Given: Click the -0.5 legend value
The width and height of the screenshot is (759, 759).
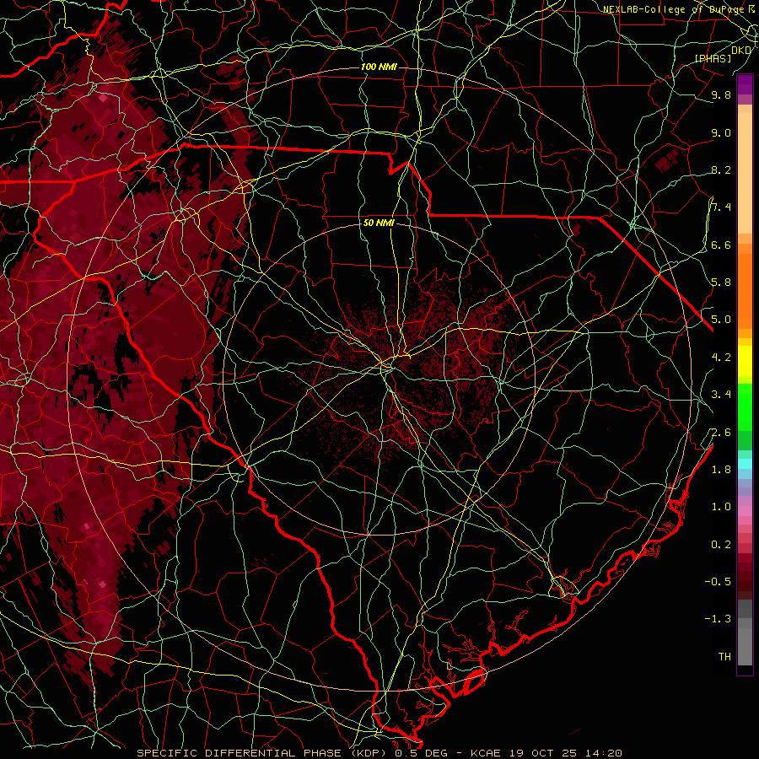Looking at the screenshot, I should click(x=718, y=581).
